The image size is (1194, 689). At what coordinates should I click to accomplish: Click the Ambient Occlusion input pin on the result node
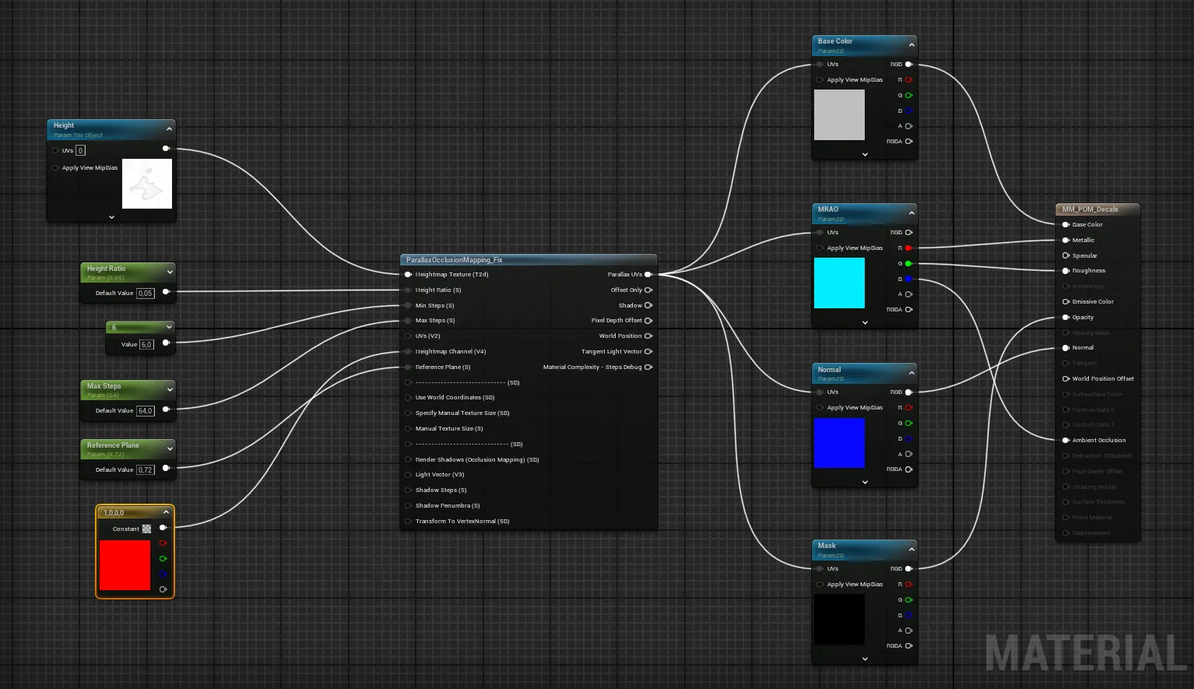(1066, 440)
